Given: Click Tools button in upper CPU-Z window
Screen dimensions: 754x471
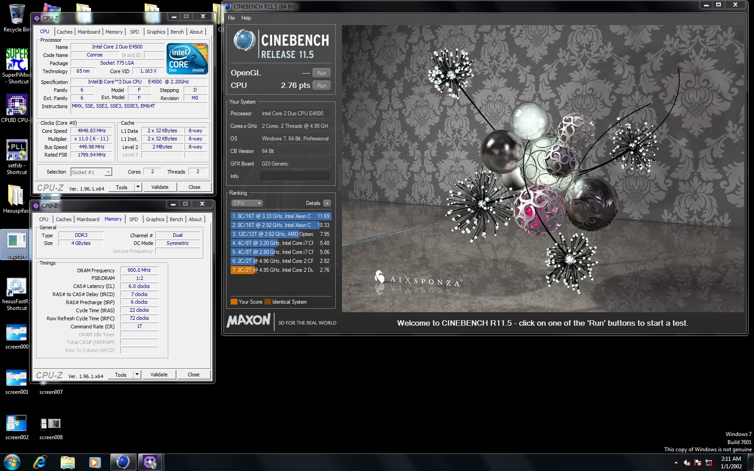Looking at the screenshot, I should 122,187.
